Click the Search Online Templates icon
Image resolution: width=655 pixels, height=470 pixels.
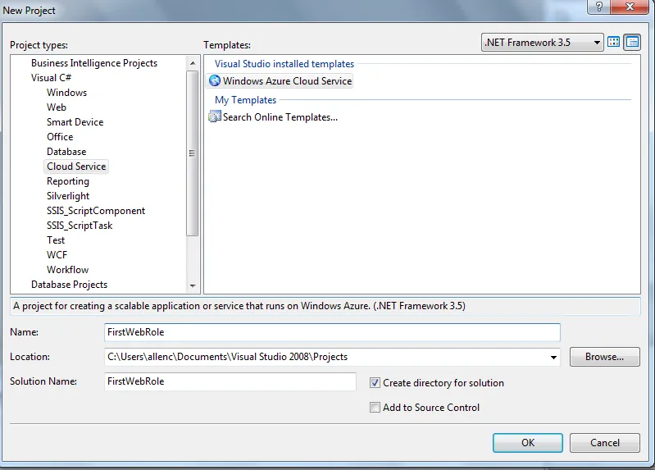coord(215,117)
